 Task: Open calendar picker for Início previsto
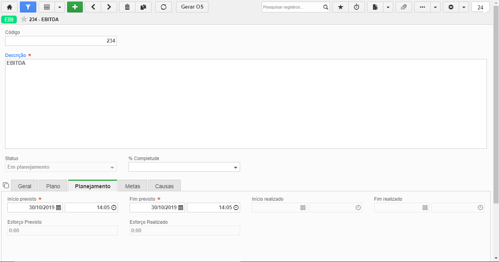tap(59, 208)
